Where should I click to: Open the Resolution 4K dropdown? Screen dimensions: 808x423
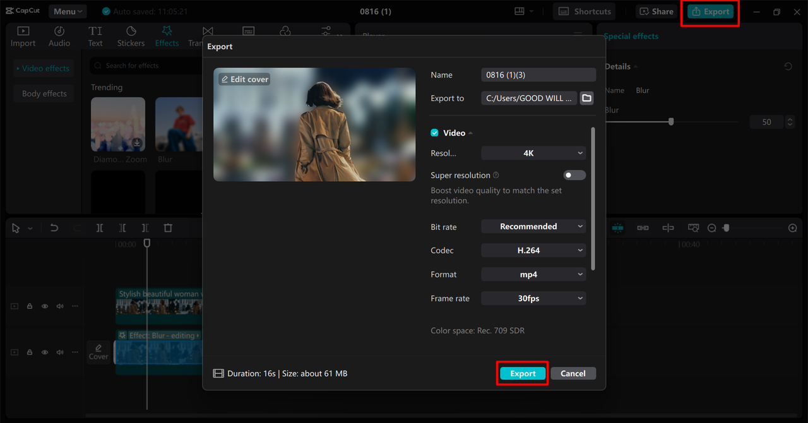pyautogui.click(x=533, y=153)
